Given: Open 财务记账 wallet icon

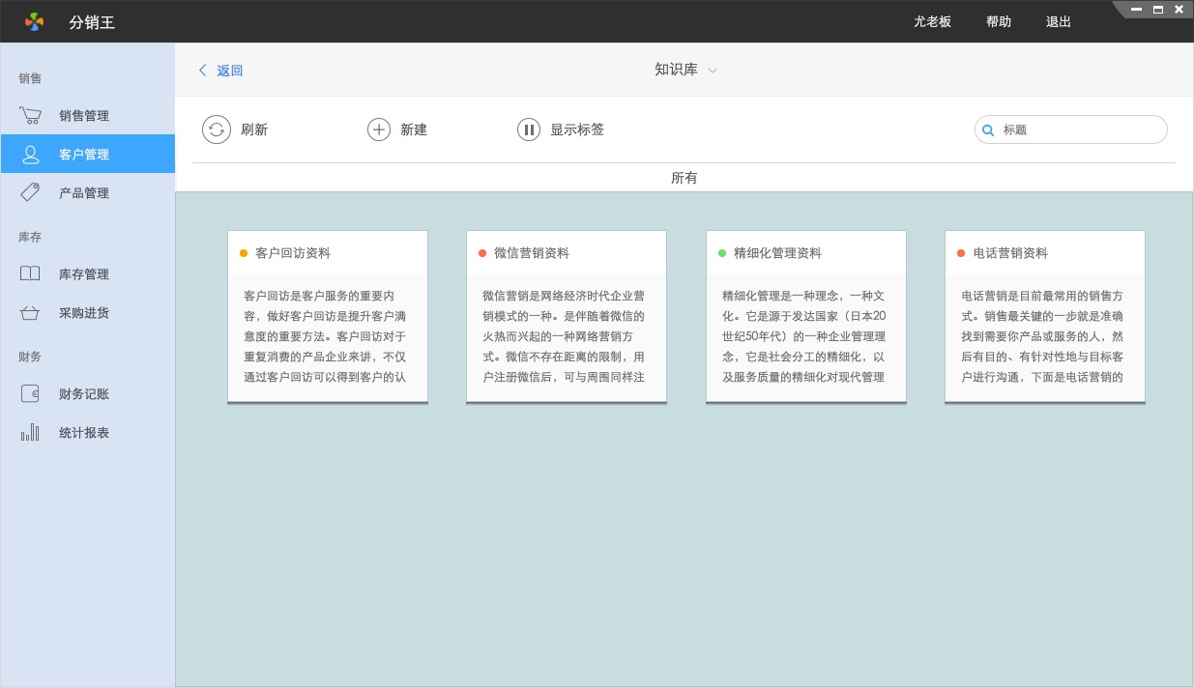Looking at the screenshot, I should pyautogui.click(x=30, y=394).
